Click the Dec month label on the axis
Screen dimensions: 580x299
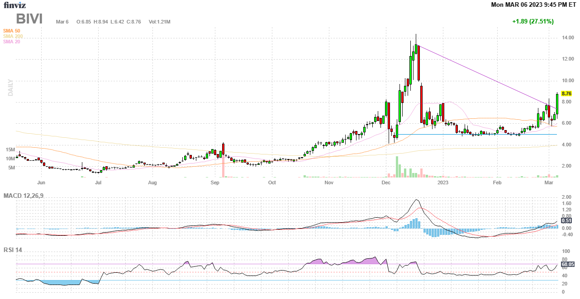[x=385, y=183]
